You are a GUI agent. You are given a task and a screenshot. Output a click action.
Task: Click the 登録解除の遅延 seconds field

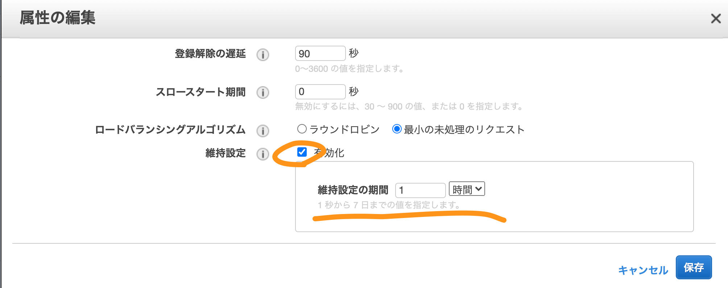[x=320, y=53]
